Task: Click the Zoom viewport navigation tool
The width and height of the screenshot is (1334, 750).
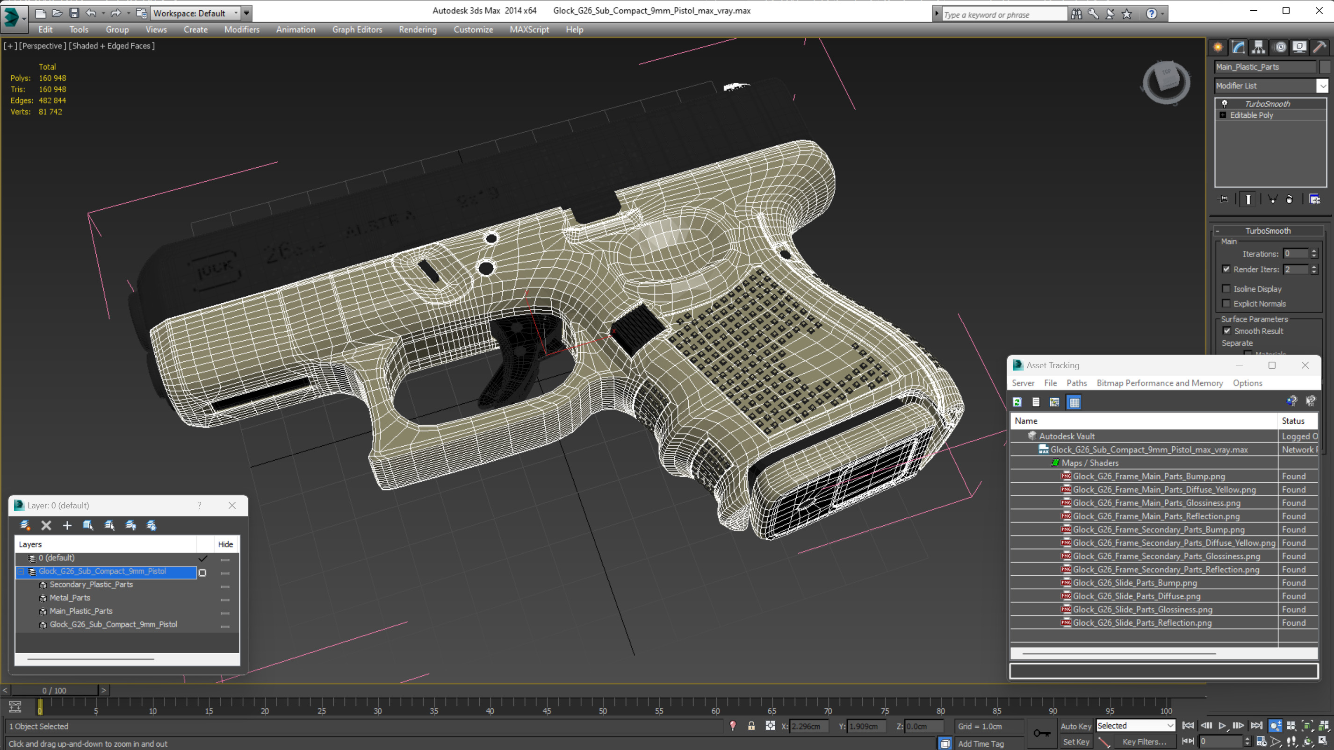Action: (1276, 726)
